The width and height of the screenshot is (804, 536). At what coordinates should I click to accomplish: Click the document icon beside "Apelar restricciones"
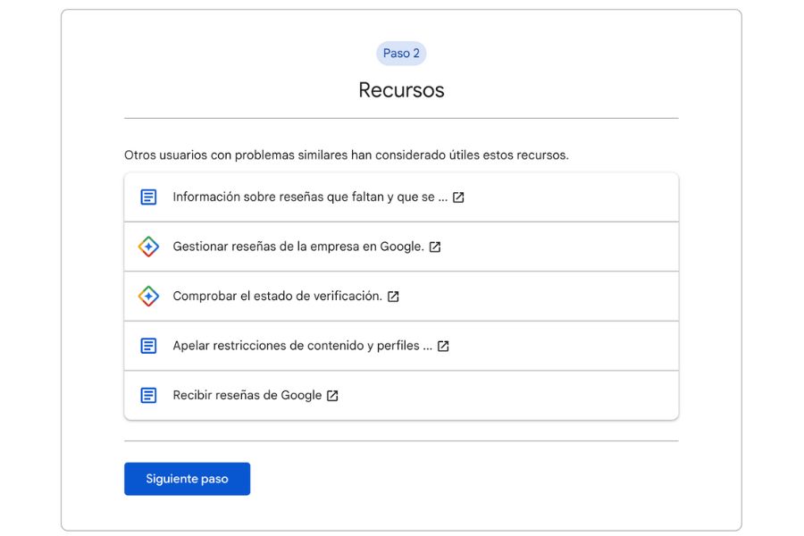pos(148,346)
